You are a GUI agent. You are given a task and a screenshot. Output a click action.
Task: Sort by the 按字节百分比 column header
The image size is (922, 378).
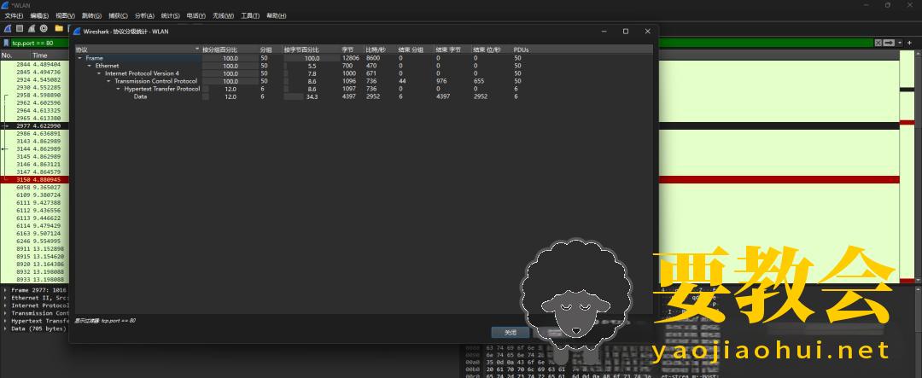coord(312,49)
